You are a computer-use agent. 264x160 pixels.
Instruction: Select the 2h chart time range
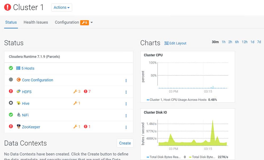click(230, 42)
